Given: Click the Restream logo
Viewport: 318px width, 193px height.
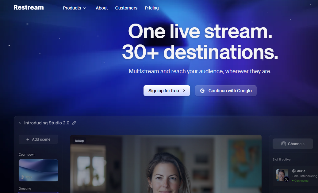Looking at the screenshot, I should click(x=29, y=8).
